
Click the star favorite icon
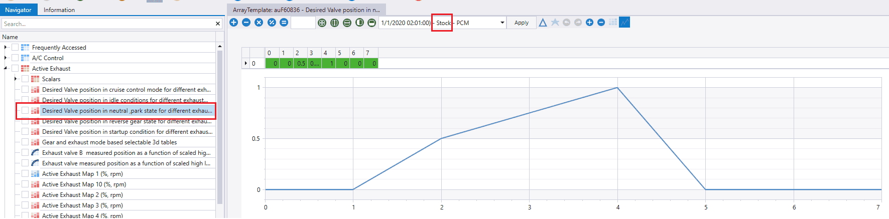(555, 22)
